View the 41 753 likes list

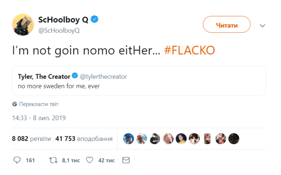(84, 139)
